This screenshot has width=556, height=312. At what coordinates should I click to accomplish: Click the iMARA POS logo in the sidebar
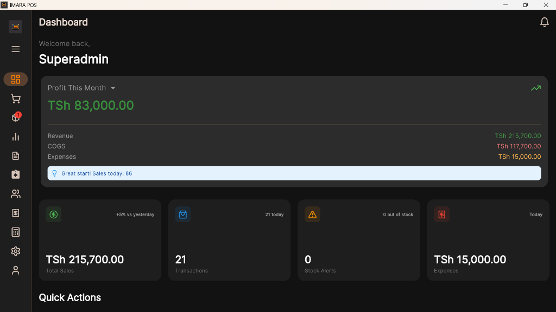pyautogui.click(x=16, y=27)
